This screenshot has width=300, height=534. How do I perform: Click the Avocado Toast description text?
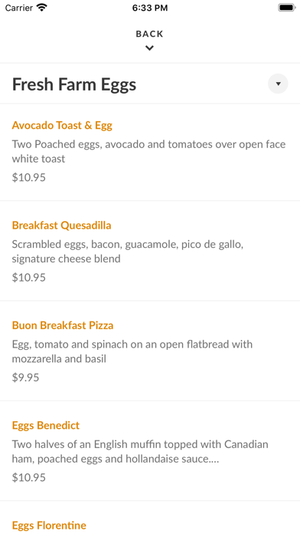coord(148,152)
